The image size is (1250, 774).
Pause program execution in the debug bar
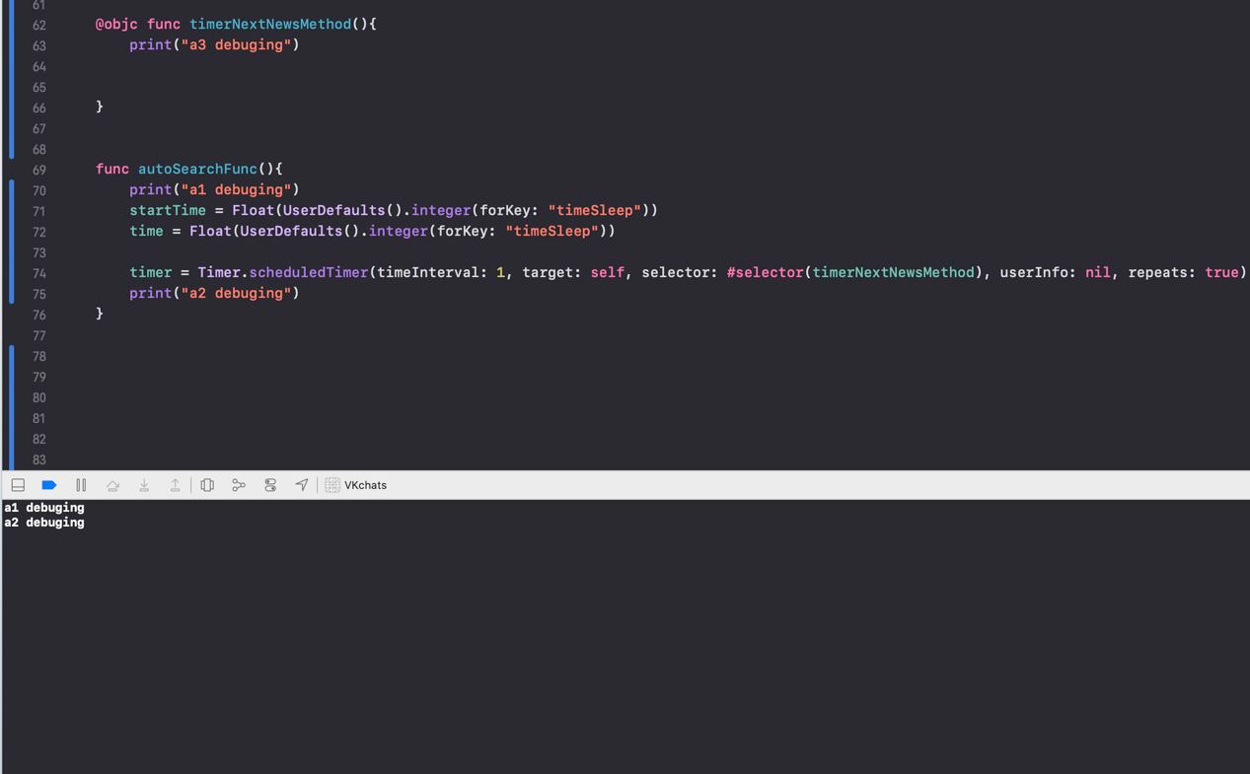pos(81,485)
